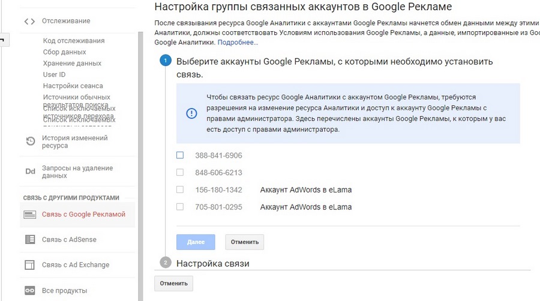Open История изменений ресурса
540x301 pixels.
75,142
